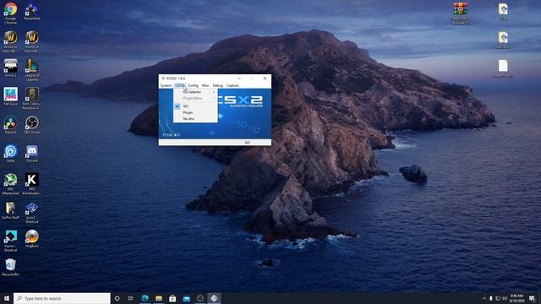Minimize the PCSX2 window
This screenshot has height=304, width=541.
(x=239, y=79)
